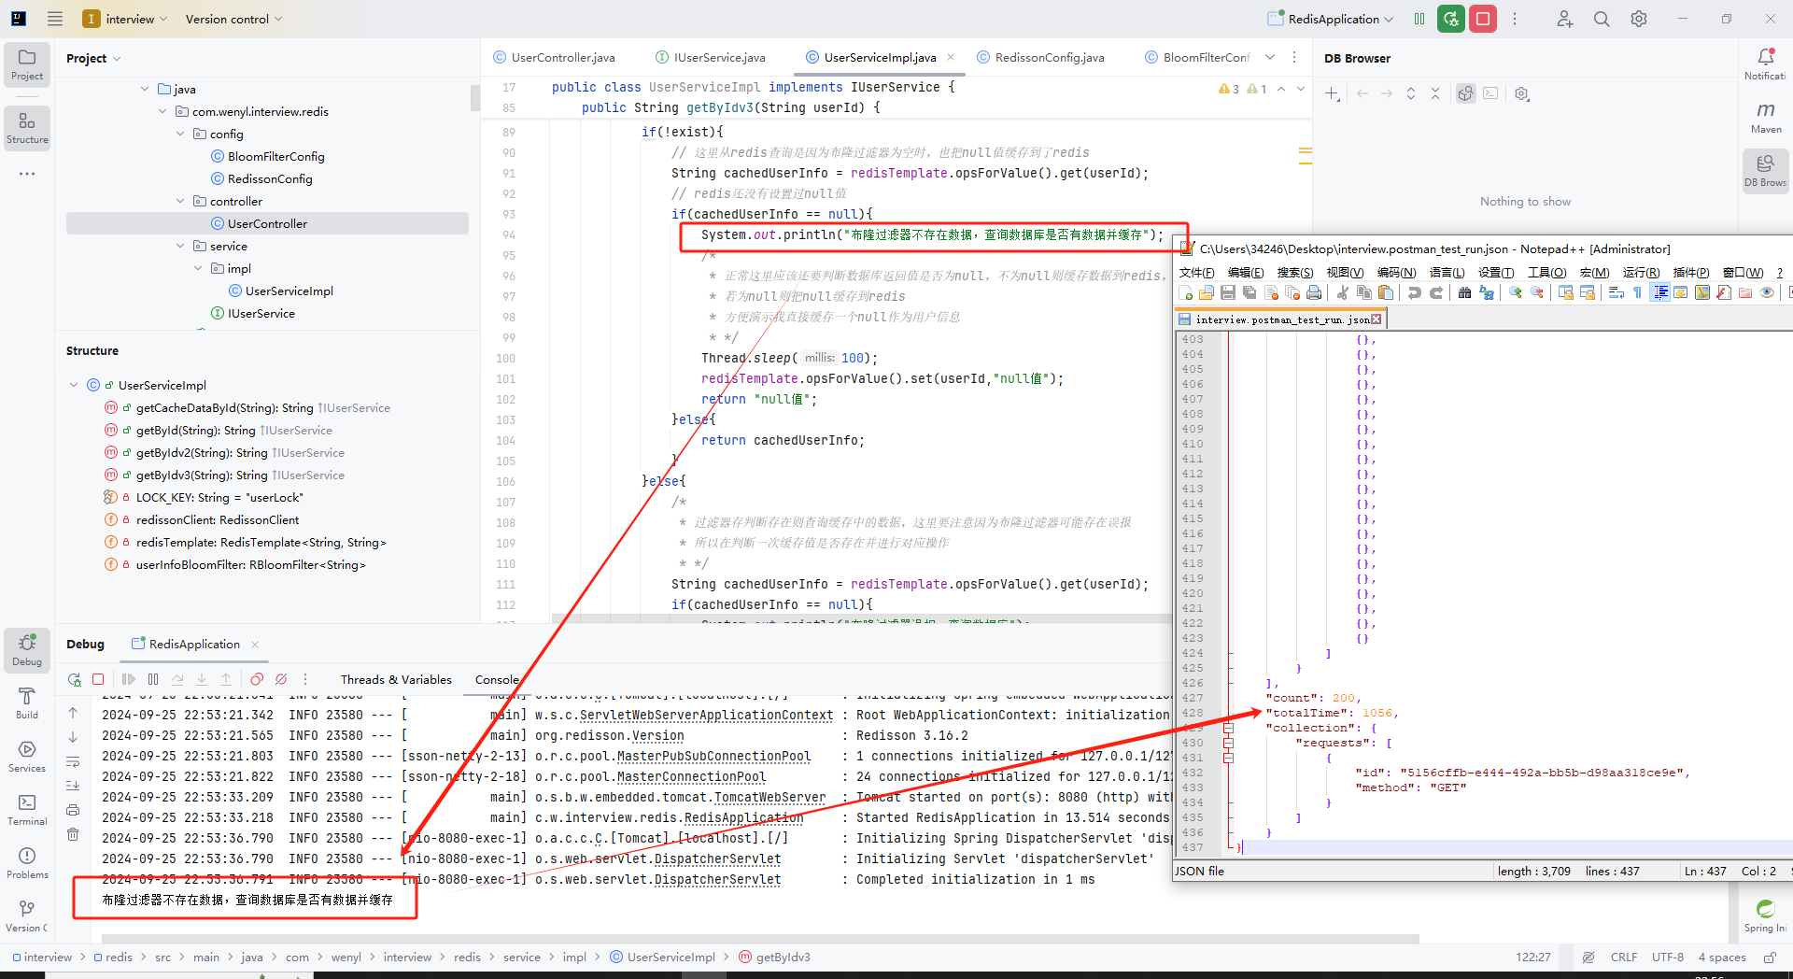Click Resume Program in debug toolbar
The height and width of the screenshot is (979, 1793).
point(129,679)
